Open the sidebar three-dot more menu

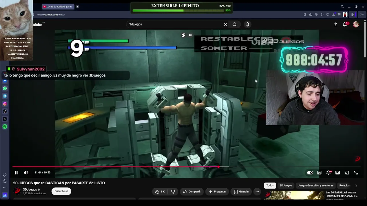click(x=5, y=187)
